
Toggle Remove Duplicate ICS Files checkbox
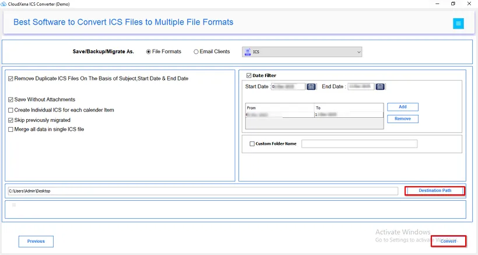click(x=10, y=79)
